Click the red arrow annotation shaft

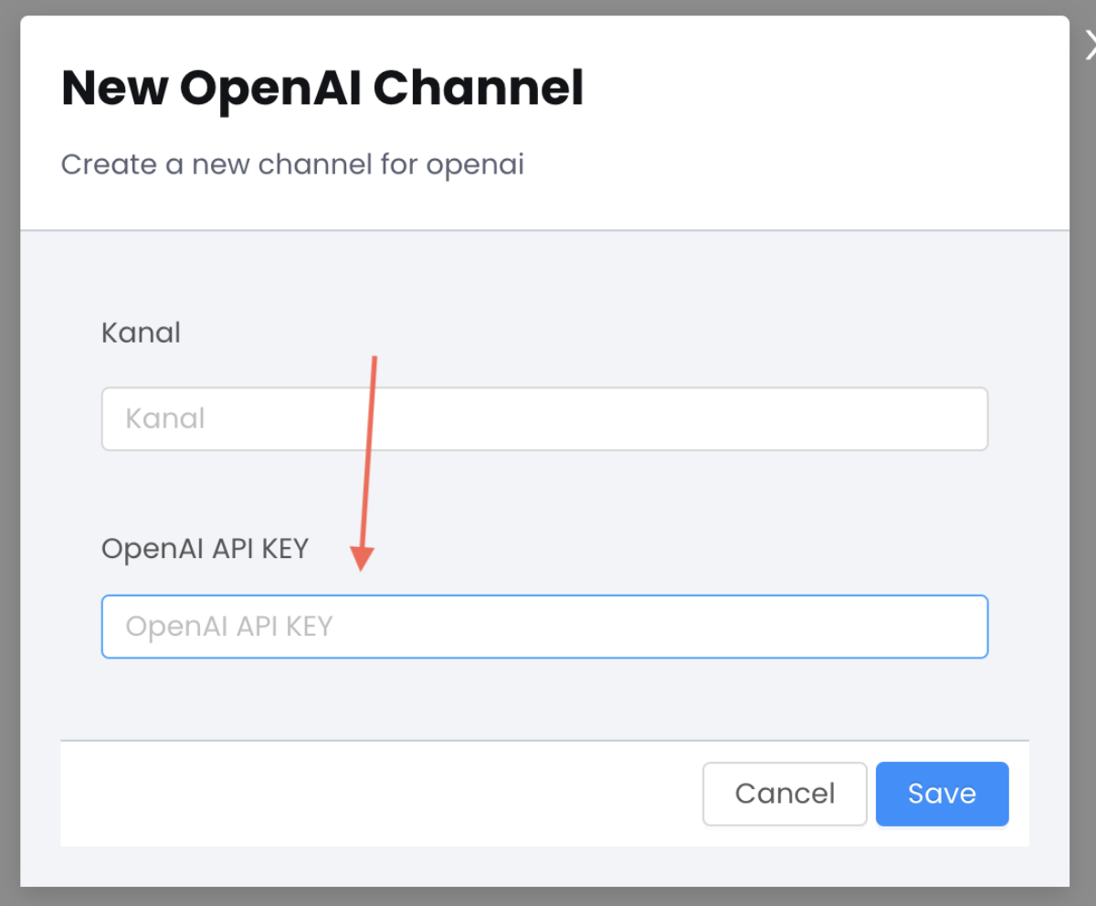coord(370,448)
